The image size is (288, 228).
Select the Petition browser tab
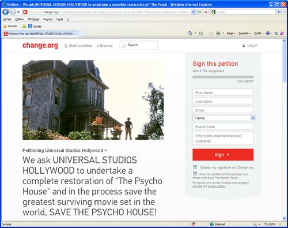coord(40,33)
